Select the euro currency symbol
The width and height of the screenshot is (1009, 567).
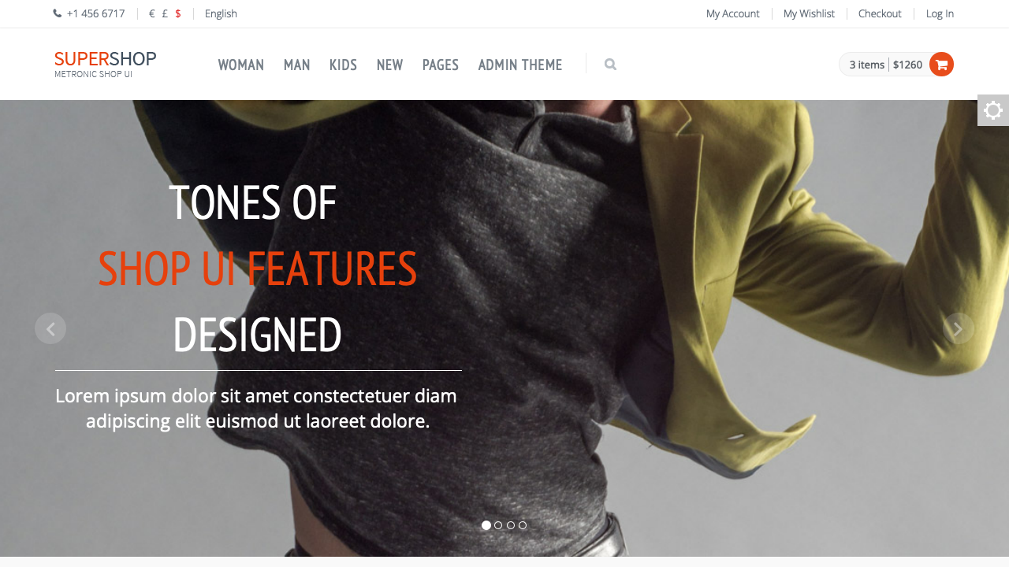click(151, 13)
